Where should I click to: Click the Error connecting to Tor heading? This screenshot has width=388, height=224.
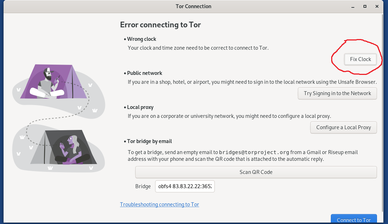coord(160,25)
